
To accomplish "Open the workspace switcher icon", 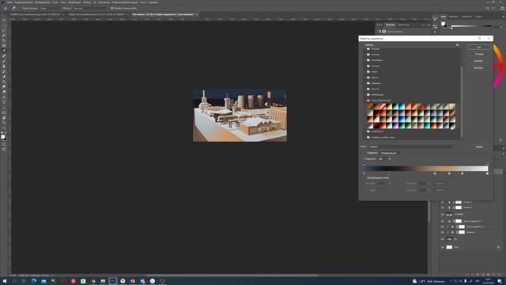I will click(494, 8).
